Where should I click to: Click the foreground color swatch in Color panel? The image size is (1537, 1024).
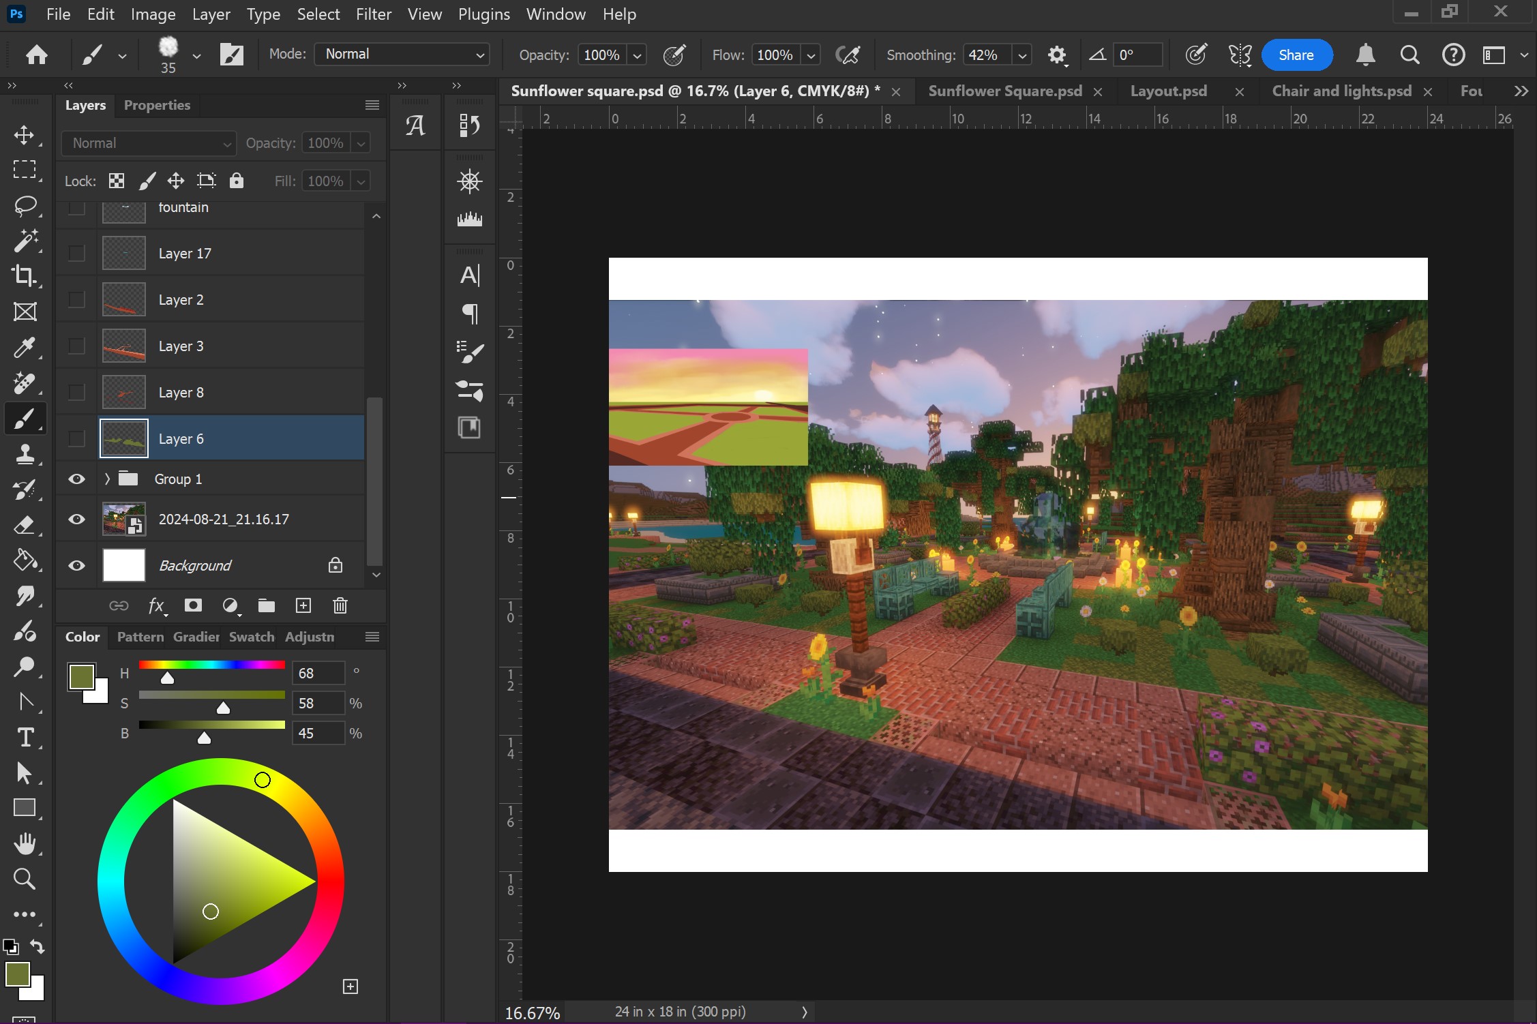81,676
